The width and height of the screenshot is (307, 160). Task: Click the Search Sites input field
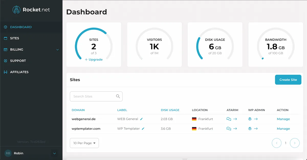pyautogui.click(x=93, y=97)
